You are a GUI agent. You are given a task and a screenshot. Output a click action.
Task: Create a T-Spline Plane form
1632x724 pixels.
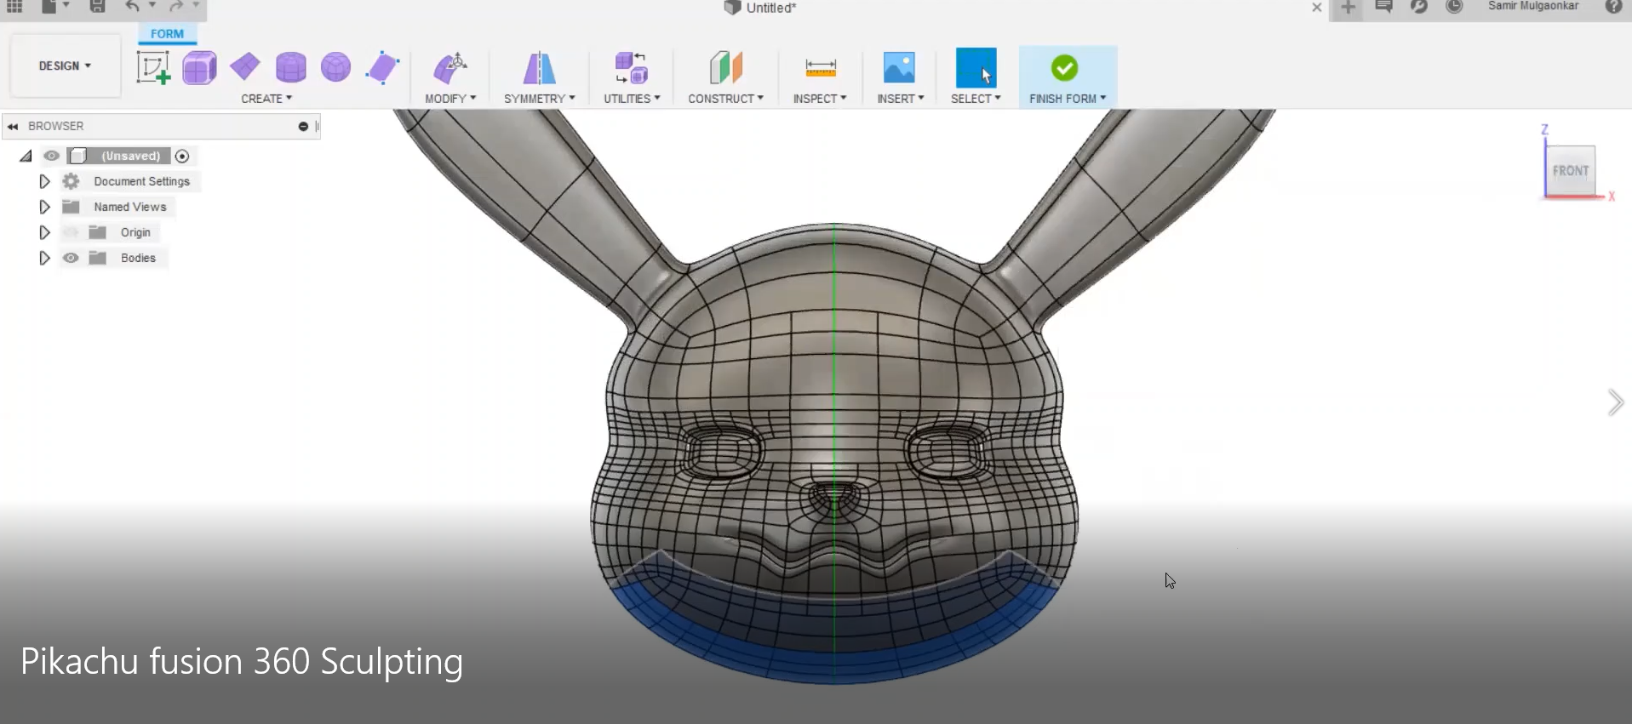(x=245, y=67)
